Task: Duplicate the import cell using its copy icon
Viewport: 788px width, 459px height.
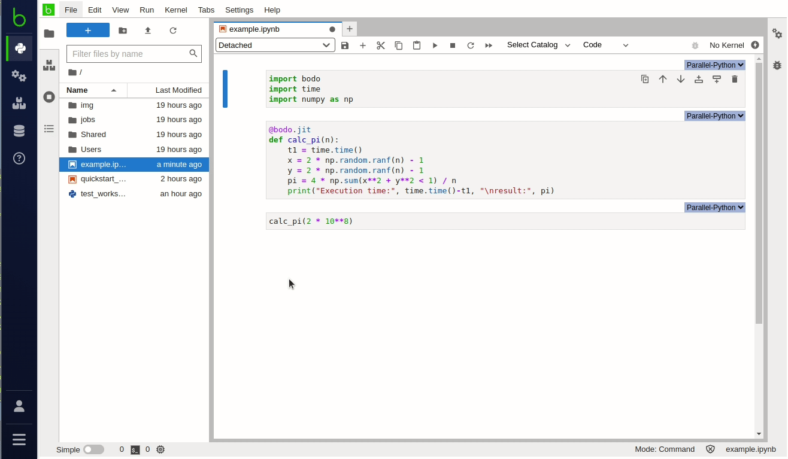Action: [x=645, y=78]
